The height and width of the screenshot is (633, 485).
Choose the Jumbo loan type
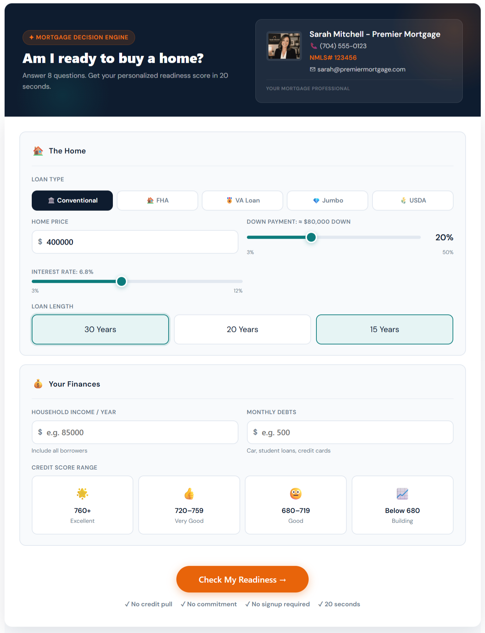pos(327,201)
